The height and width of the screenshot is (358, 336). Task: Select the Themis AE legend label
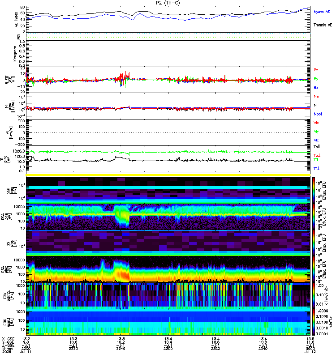pos(323,25)
